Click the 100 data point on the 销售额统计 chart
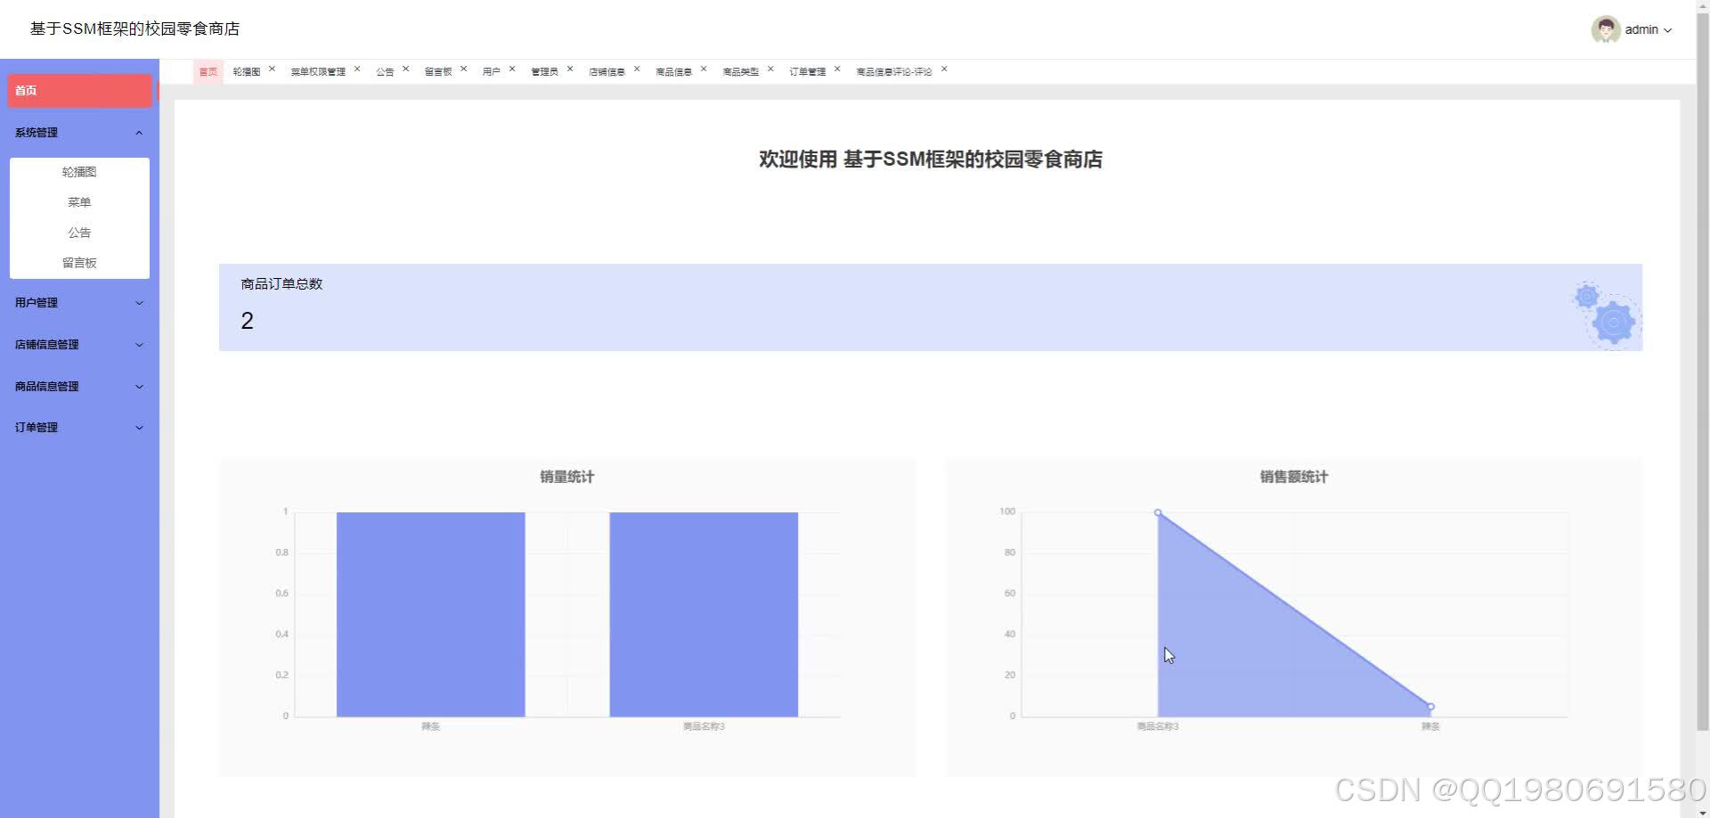The height and width of the screenshot is (818, 1710). pyautogui.click(x=1158, y=512)
